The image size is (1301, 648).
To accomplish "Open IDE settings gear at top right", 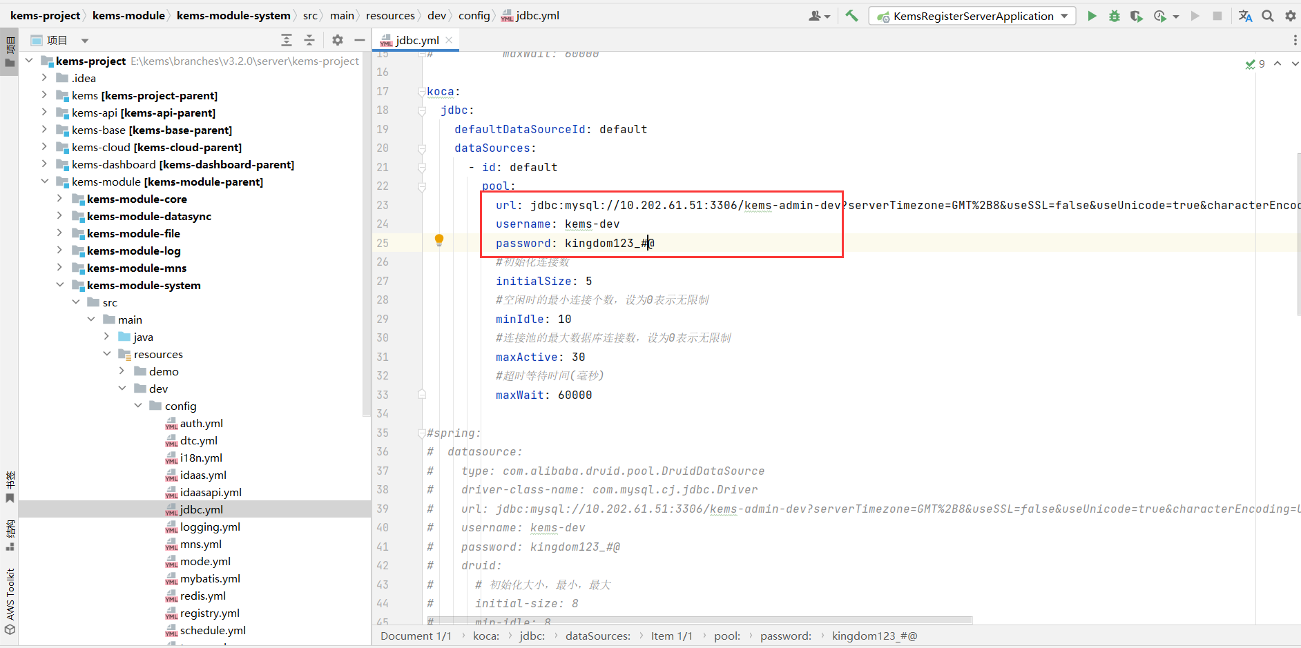I will (1290, 16).
